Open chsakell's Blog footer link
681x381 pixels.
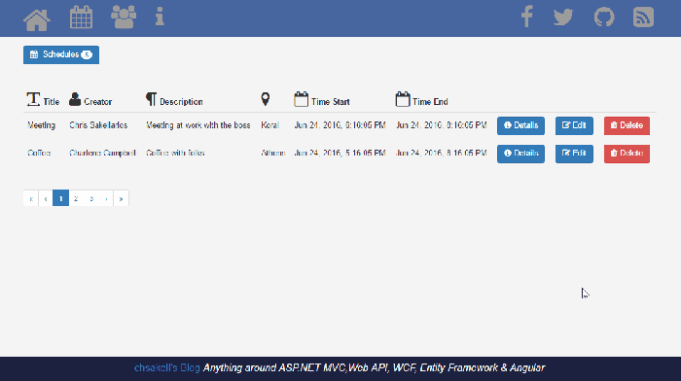167,368
